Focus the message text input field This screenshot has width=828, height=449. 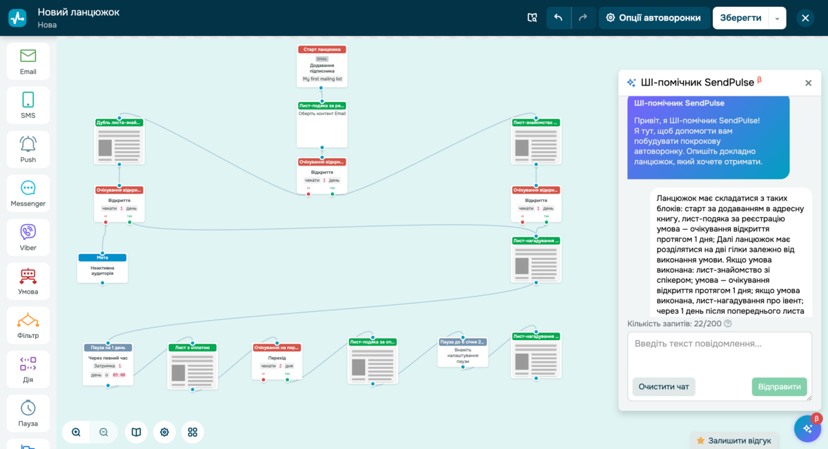719,353
